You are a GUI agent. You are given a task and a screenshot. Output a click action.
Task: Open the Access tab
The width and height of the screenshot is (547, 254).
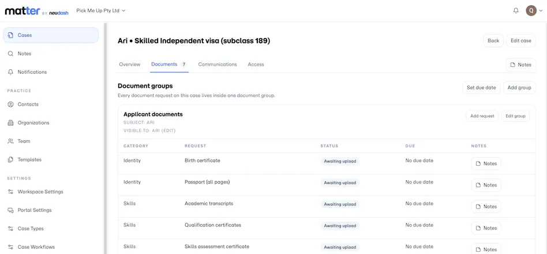click(256, 65)
